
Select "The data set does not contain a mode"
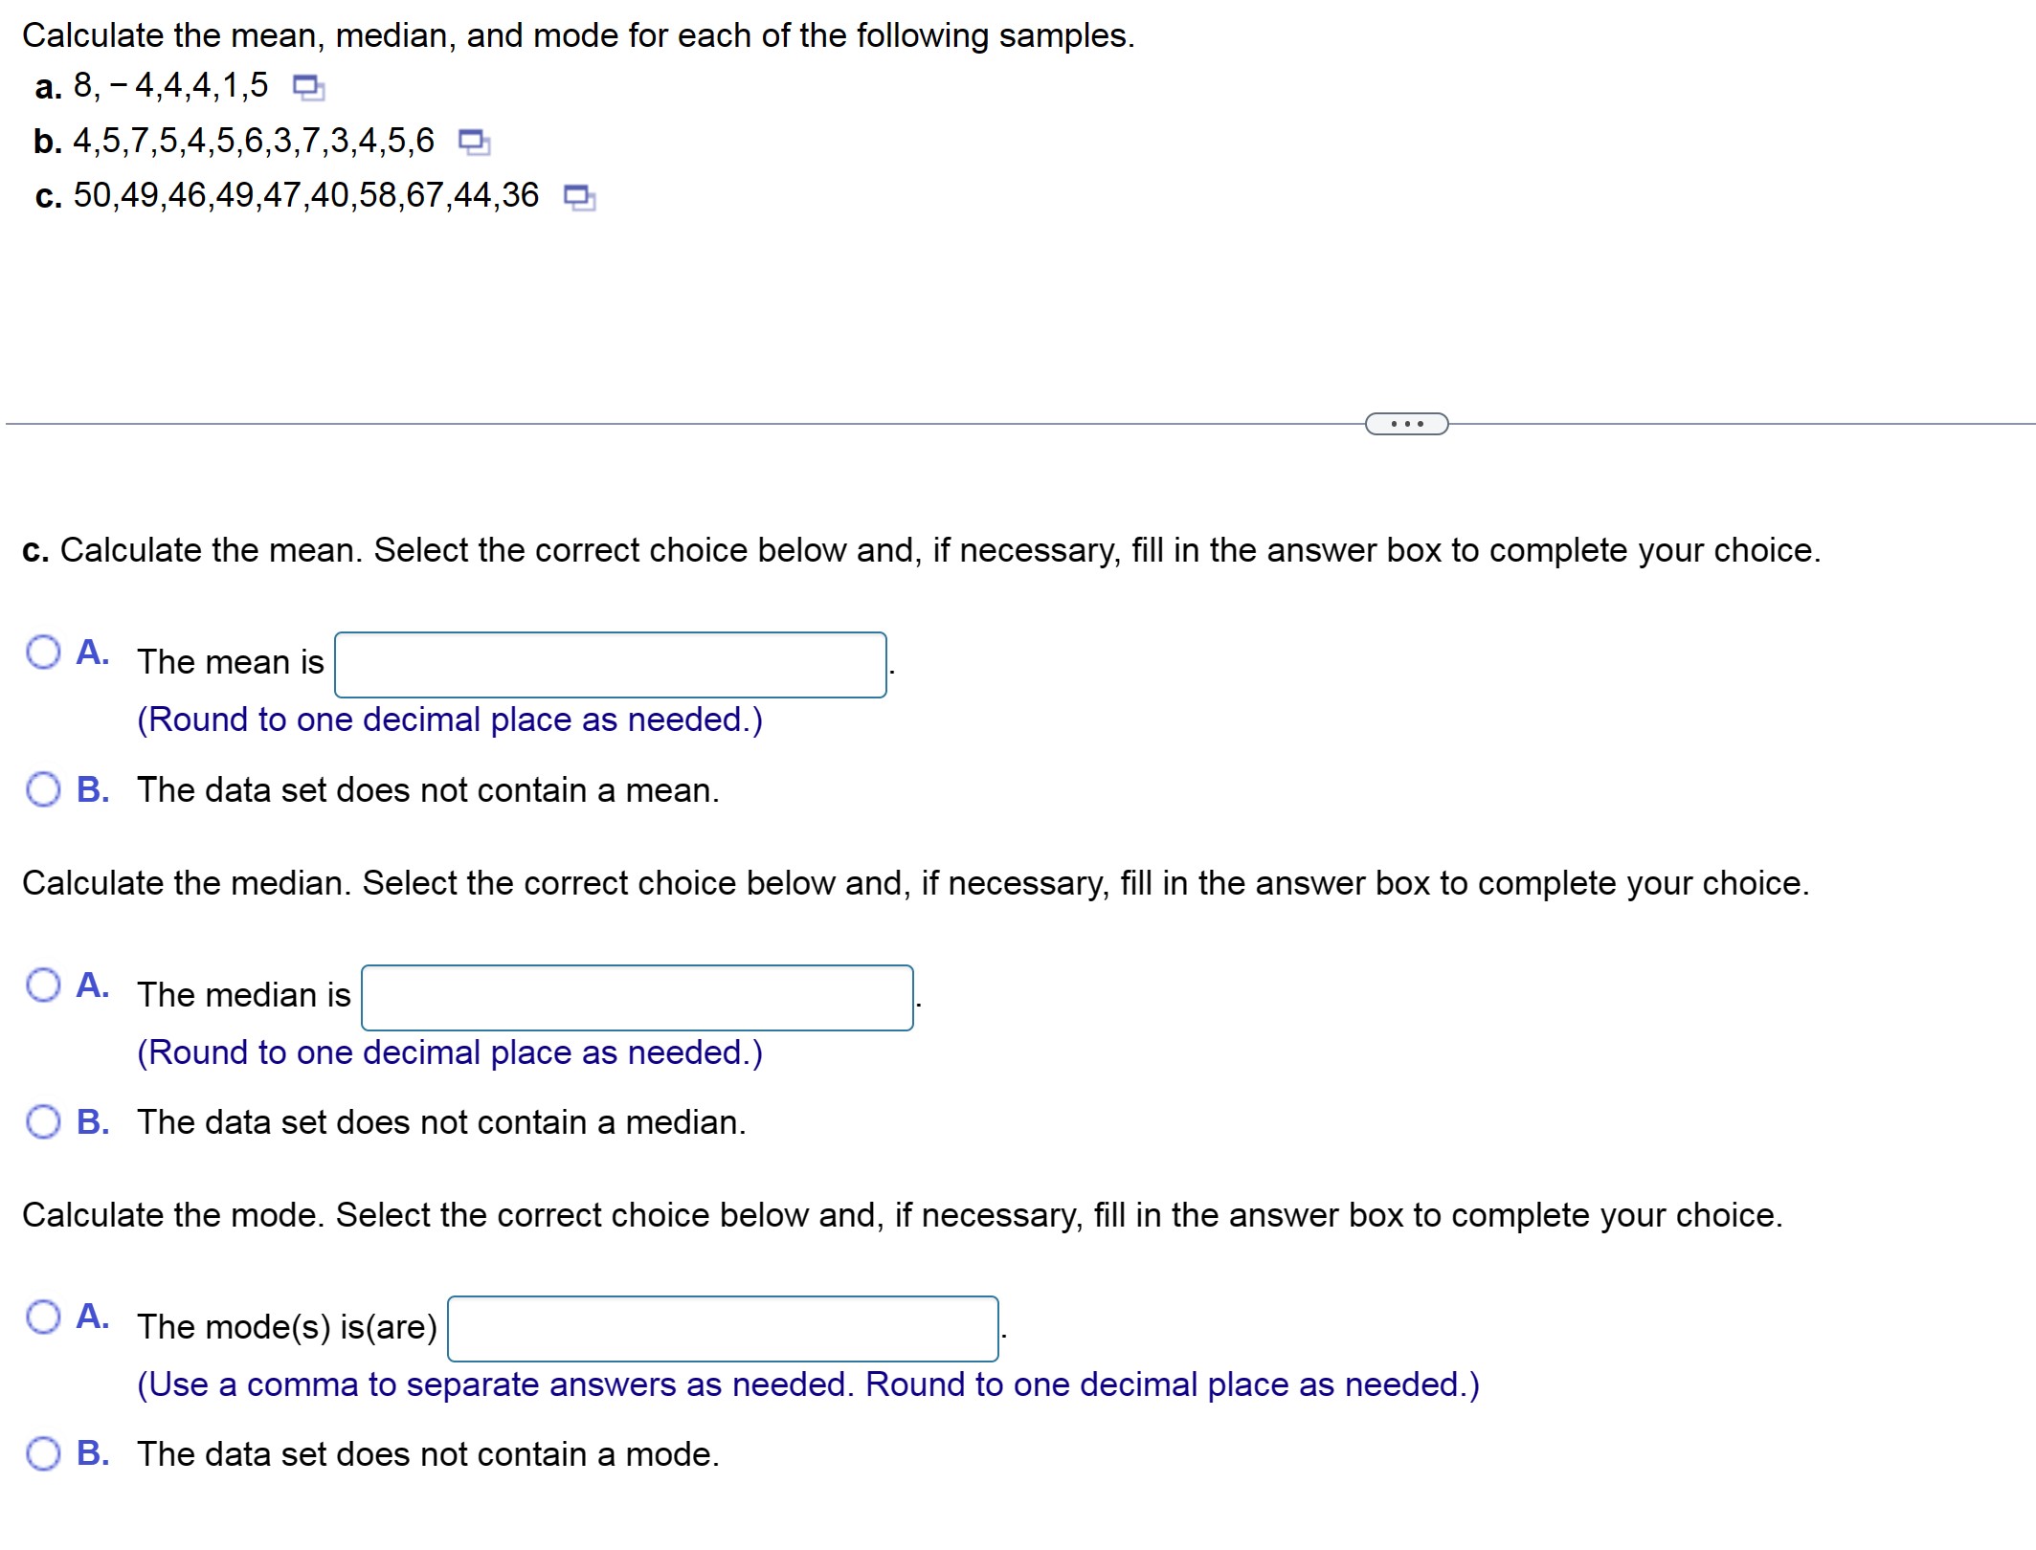pyautogui.click(x=44, y=1453)
